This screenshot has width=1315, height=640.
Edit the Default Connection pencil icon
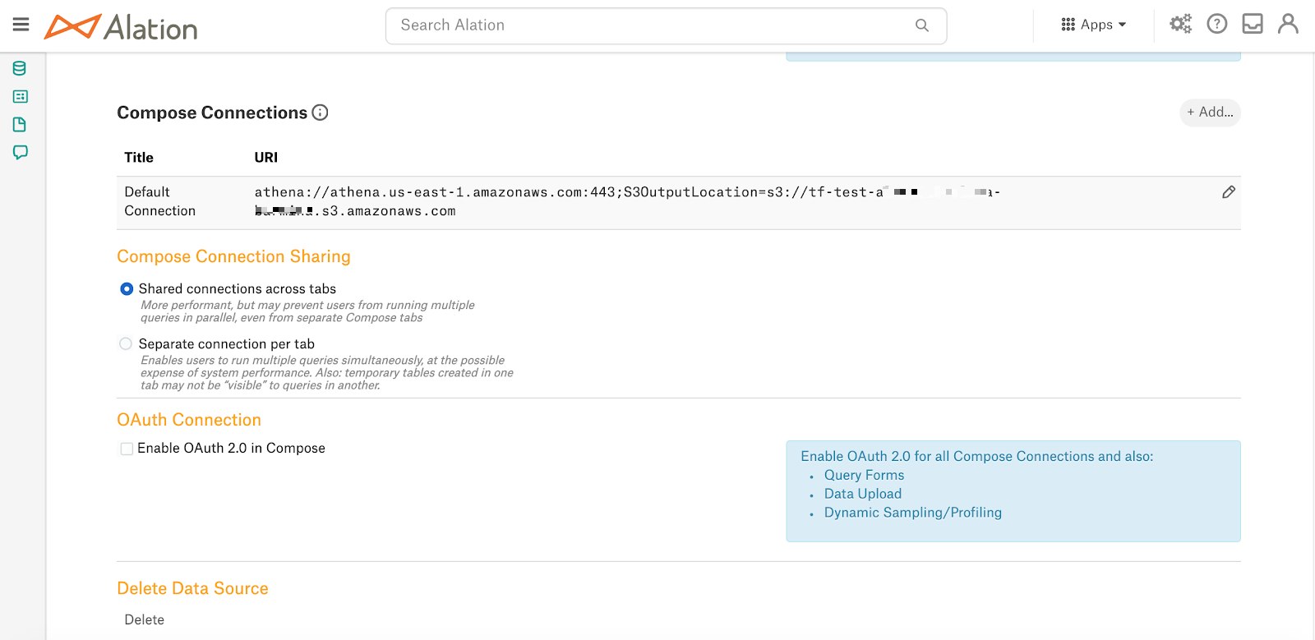tap(1229, 192)
